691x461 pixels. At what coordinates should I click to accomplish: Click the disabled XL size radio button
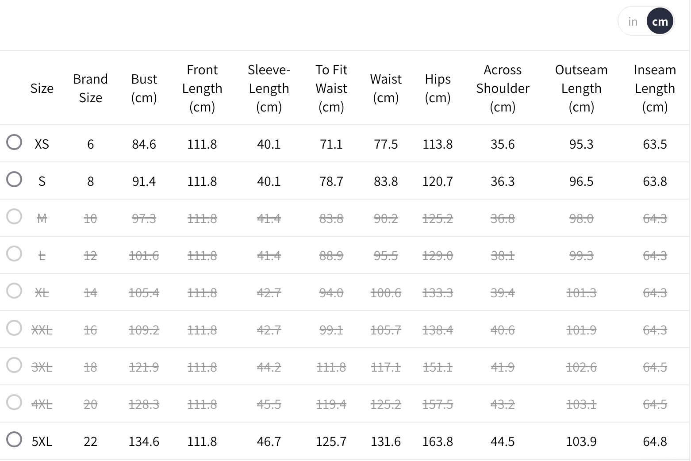[14, 291]
